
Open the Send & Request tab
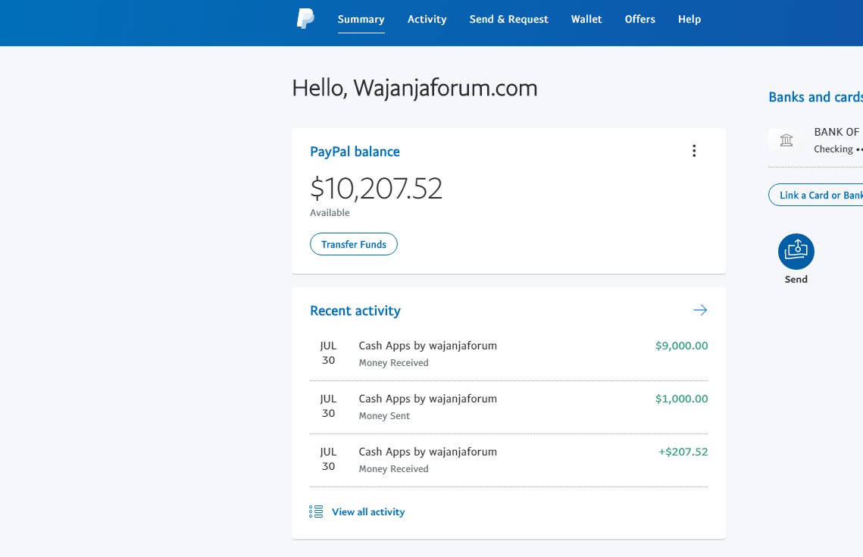click(x=509, y=19)
